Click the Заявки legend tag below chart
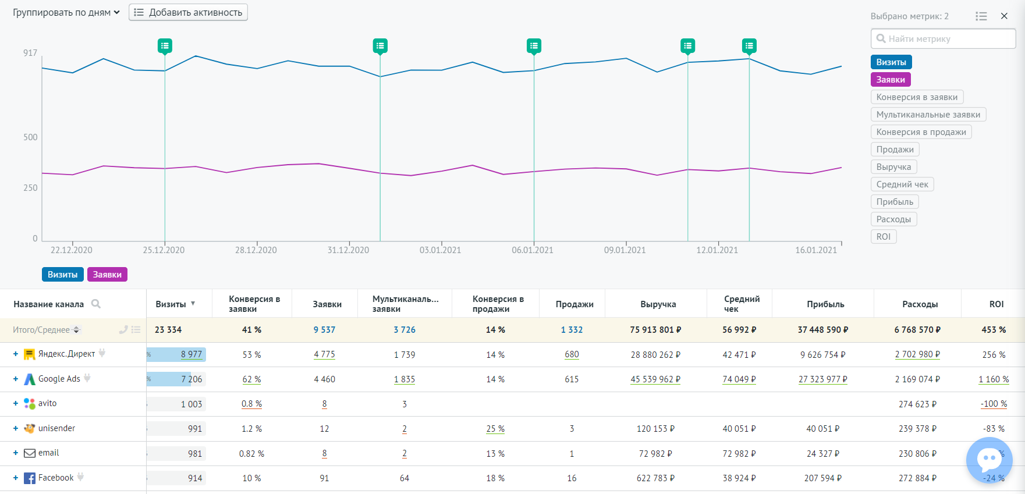1025x494 pixels. (x=107, y=275)
